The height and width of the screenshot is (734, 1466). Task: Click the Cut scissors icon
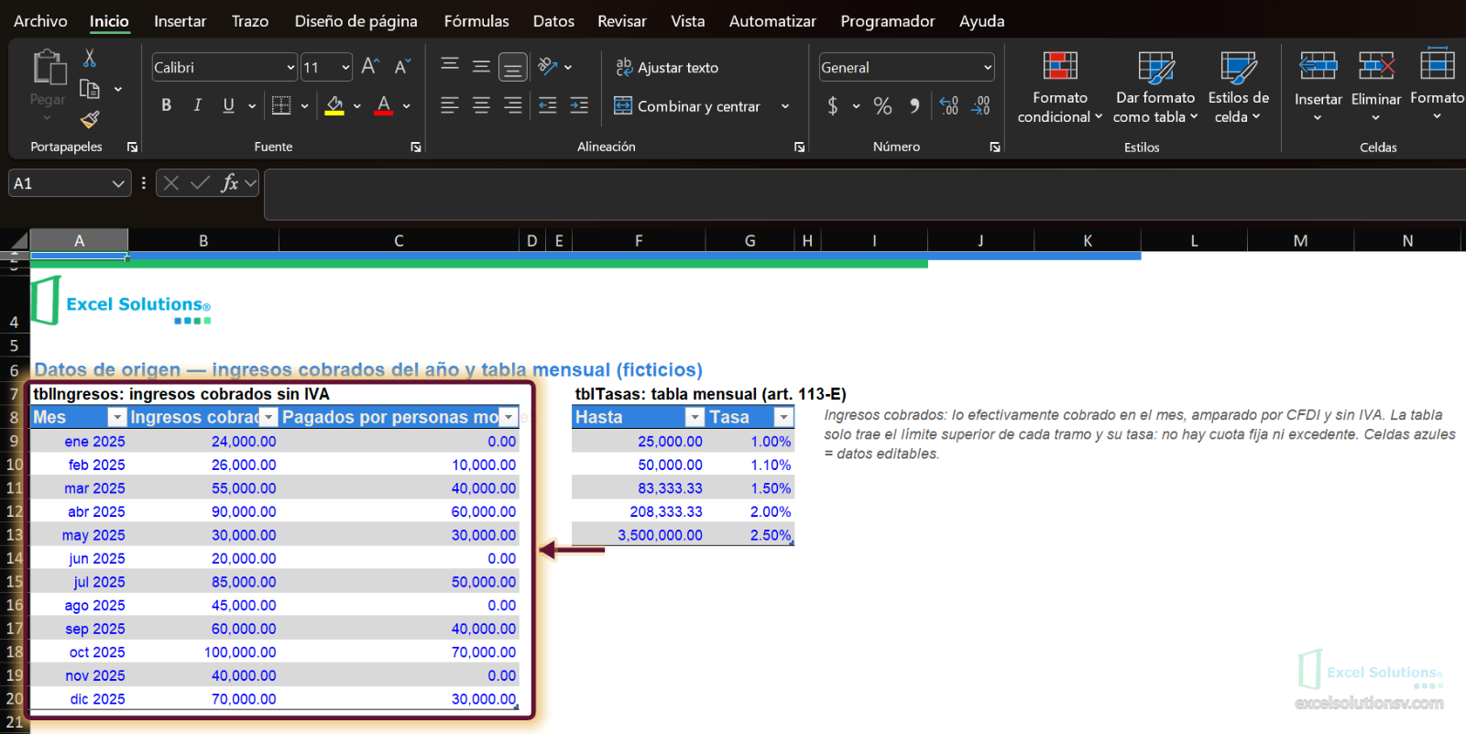pos(90,58)
